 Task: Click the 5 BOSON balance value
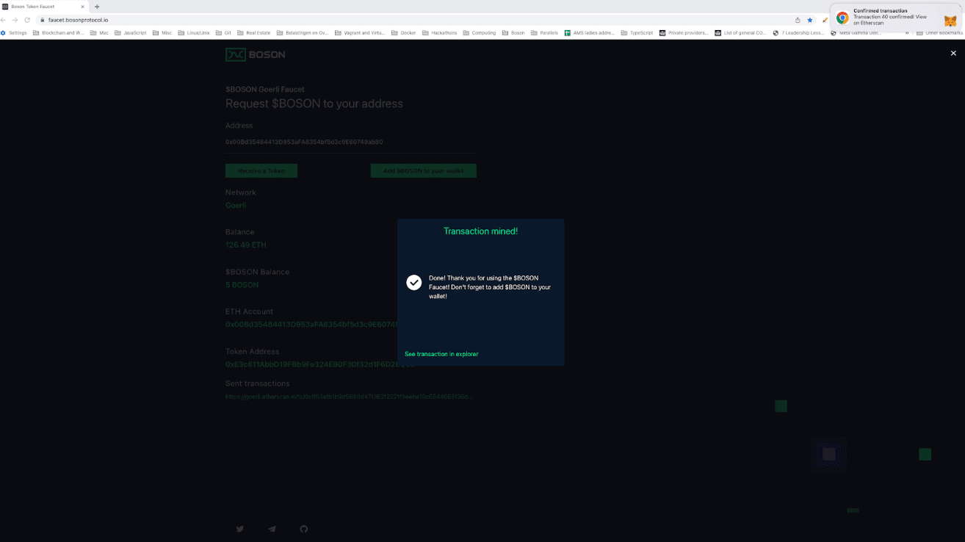[242, 285]
